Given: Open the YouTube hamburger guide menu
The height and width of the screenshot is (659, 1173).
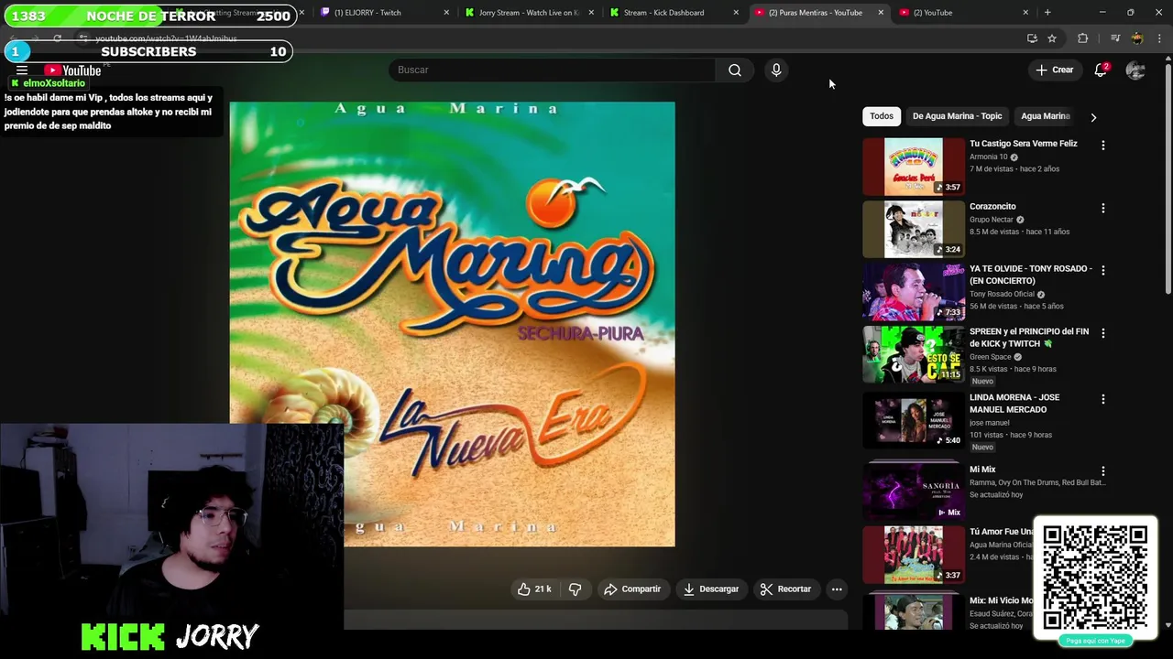Looking at the screenshot, I should (22, 70).
